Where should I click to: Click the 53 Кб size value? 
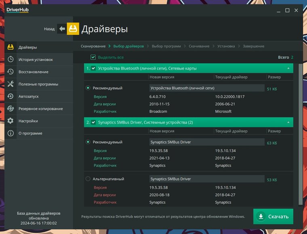(x=272, y=180)
